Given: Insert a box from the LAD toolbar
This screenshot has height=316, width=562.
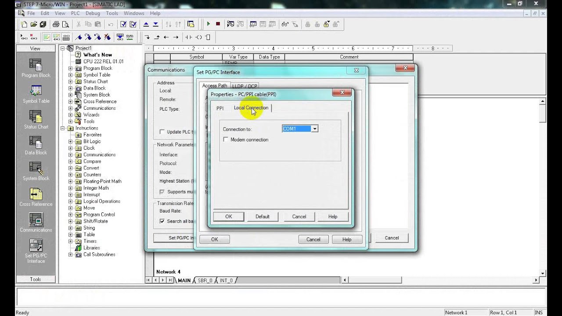Looking at the screenshot, I should [208, 37].
